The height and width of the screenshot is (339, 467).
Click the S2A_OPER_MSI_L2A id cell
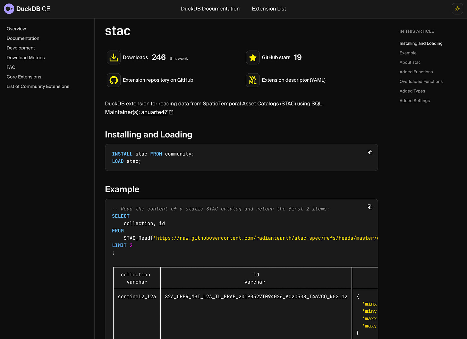[256, 297]
